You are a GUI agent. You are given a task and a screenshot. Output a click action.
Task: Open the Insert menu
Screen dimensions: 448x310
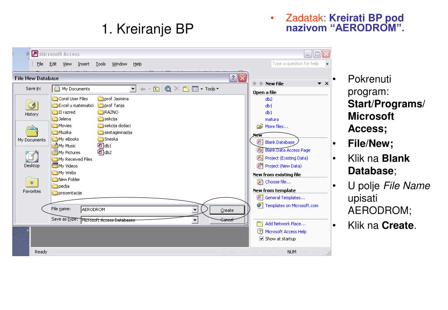coord(84,64)
